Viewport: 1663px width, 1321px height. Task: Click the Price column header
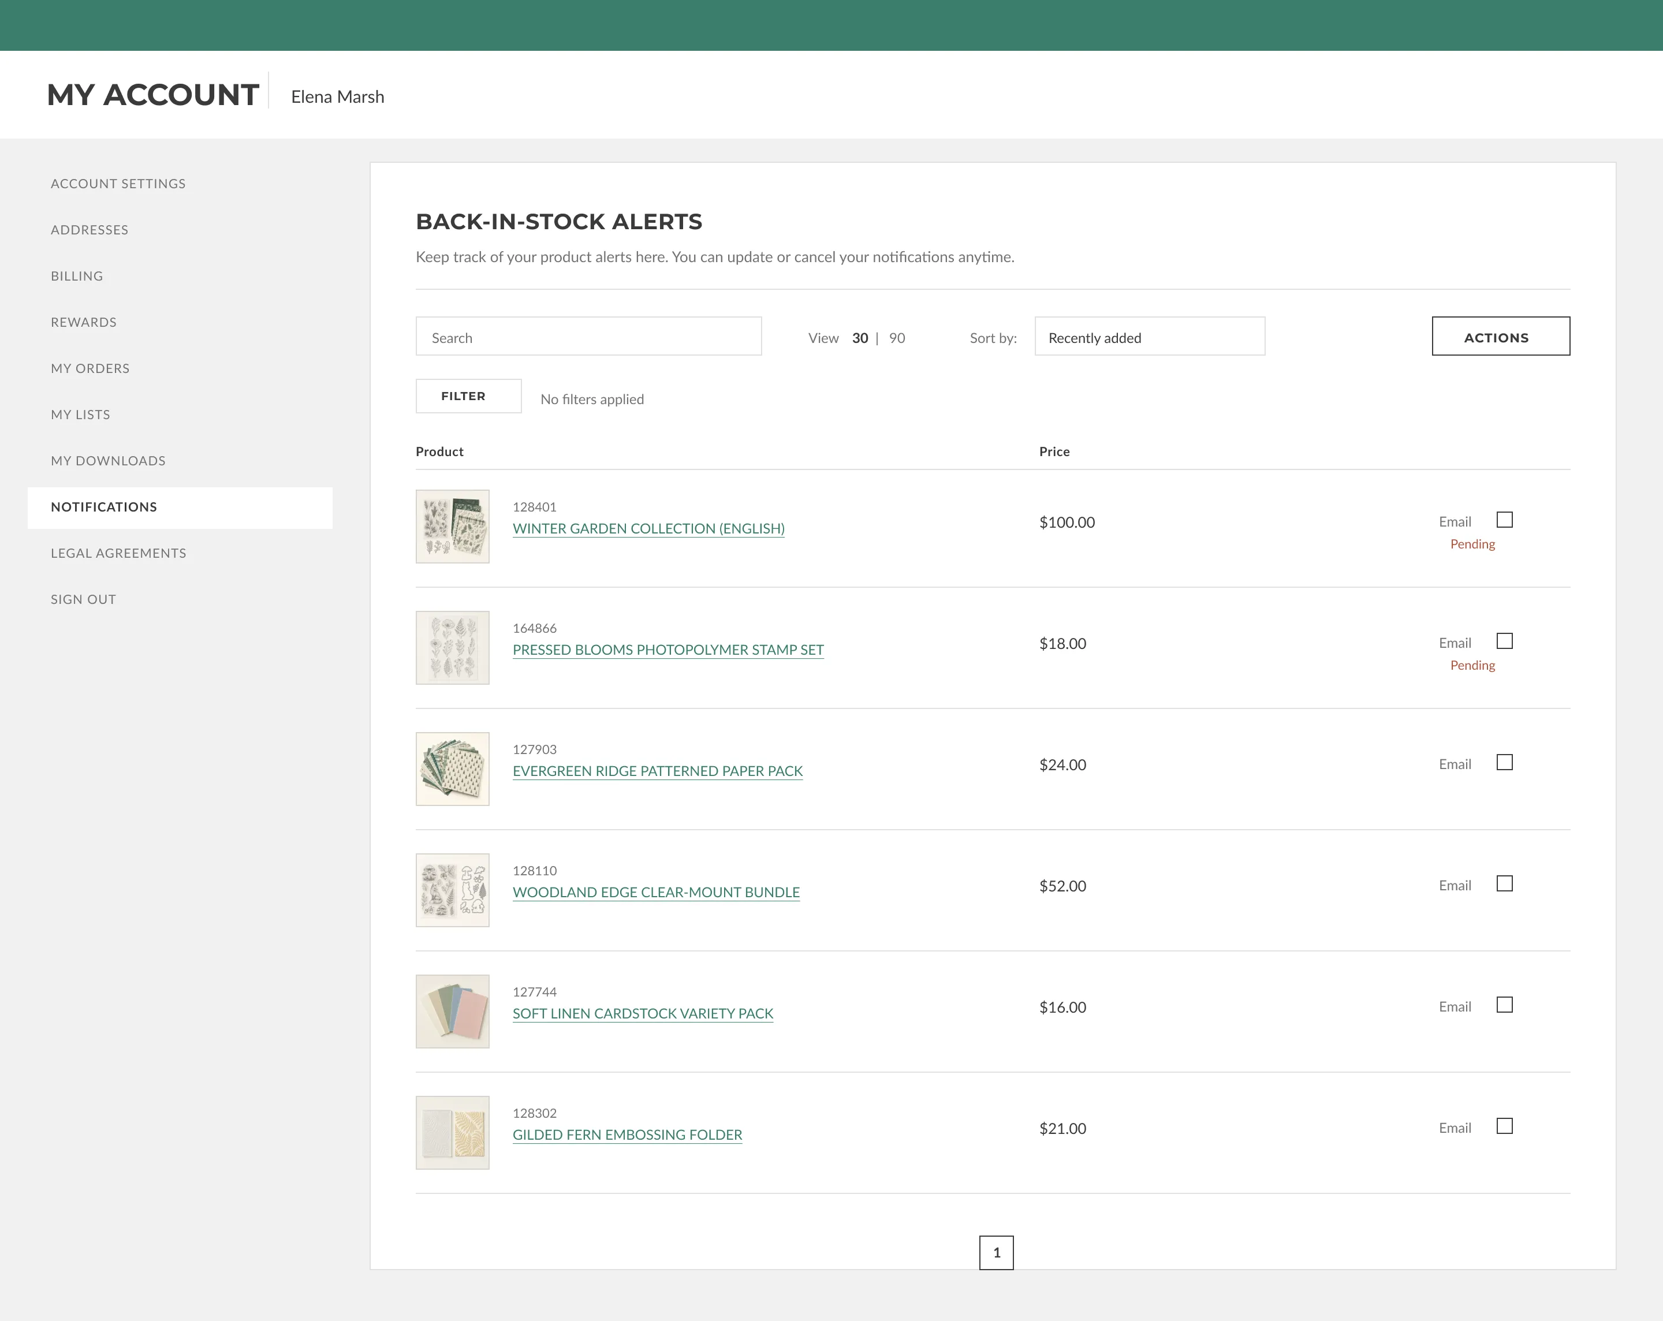click(x=1054, y=451)
